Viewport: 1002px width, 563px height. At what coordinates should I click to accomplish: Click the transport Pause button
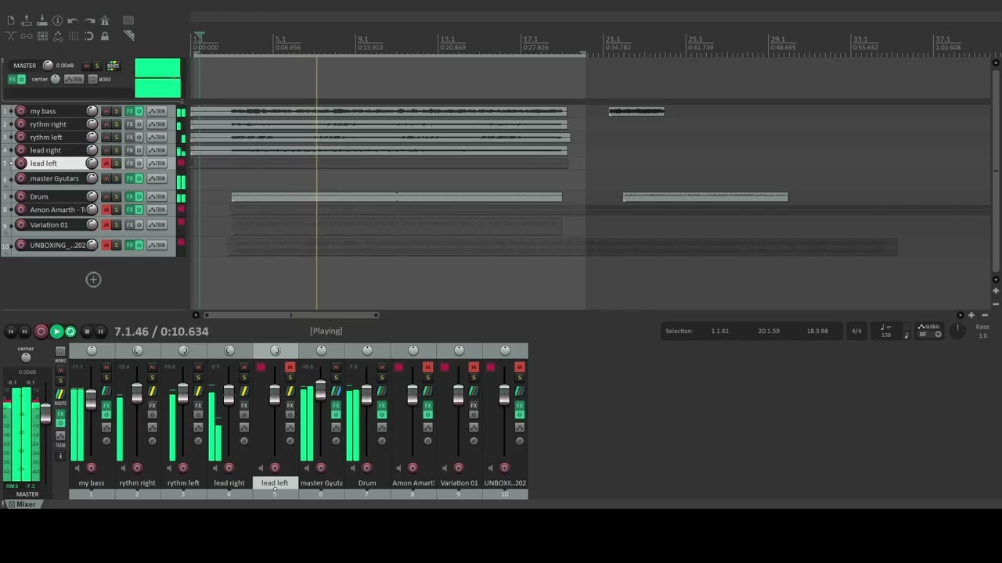pyautogui.click(x=100, y=332)
